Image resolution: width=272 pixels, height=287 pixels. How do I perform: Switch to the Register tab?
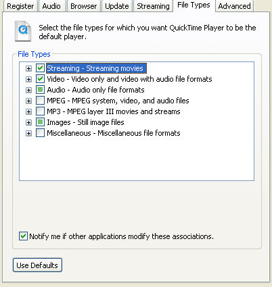click(x=20, y=6)
